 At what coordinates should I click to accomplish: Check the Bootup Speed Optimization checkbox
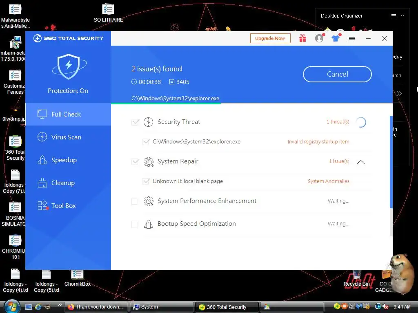click(x=135, y=224)
